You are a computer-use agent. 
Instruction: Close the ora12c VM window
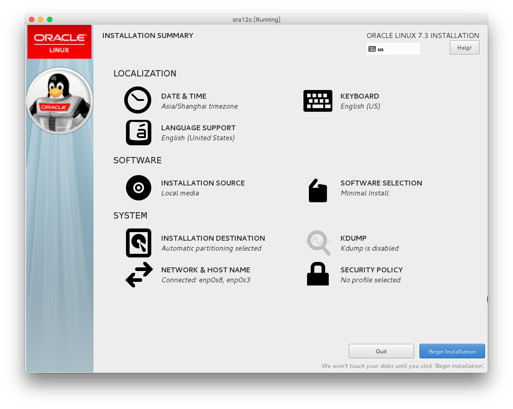(x=32, y=19)
